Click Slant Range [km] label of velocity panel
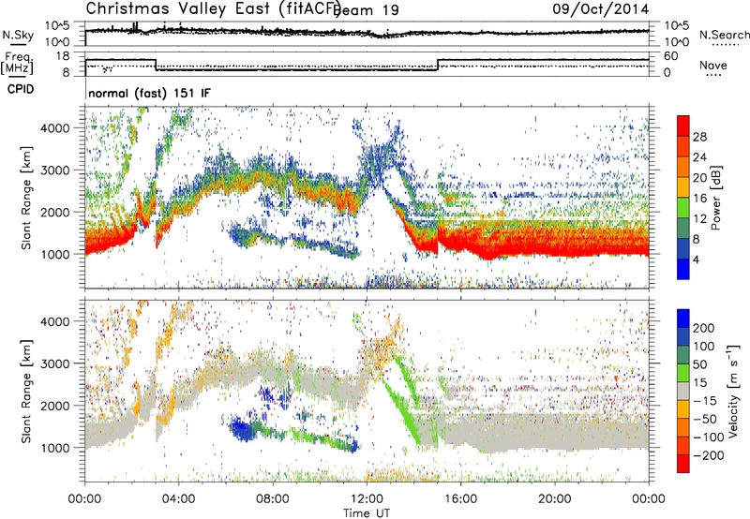The height and width of the screenshot is (519, 750). (26, 391)
